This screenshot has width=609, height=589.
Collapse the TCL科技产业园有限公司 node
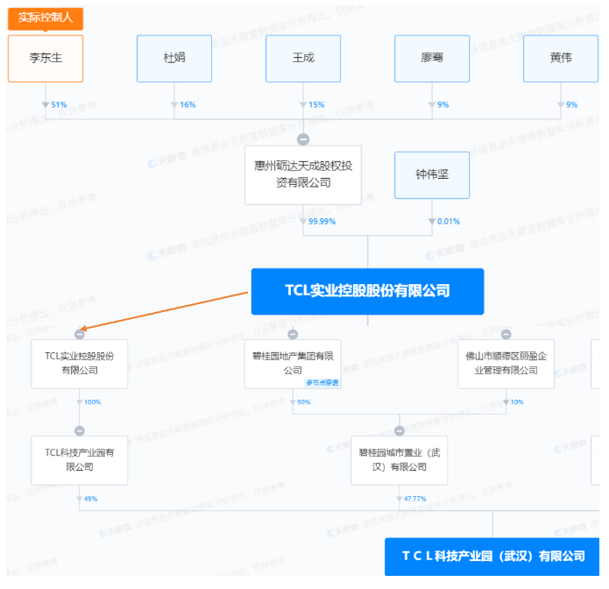80,431
